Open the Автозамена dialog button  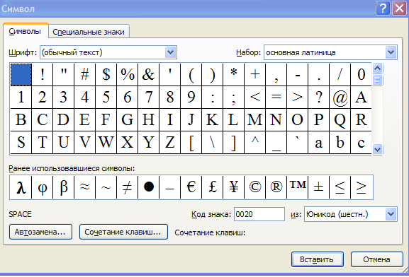tap(40, 232)
